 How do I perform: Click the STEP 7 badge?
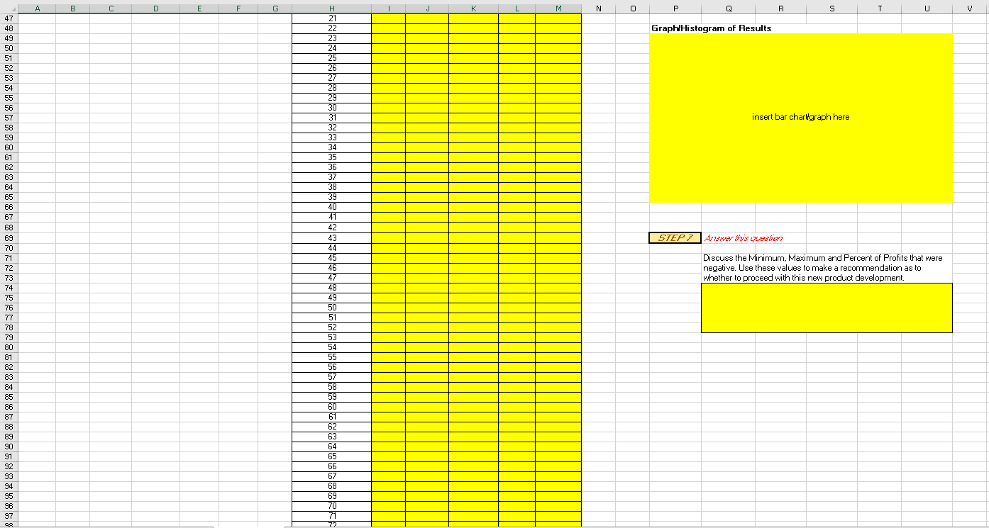pos(673,237)
